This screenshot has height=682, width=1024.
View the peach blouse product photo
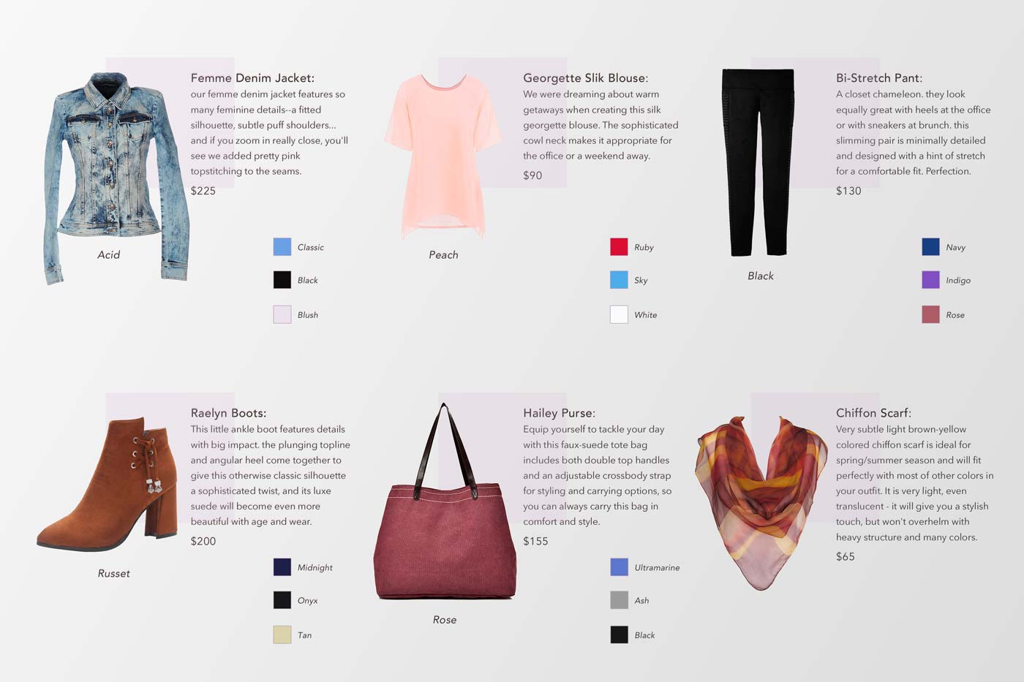click(x=434, y=156)
